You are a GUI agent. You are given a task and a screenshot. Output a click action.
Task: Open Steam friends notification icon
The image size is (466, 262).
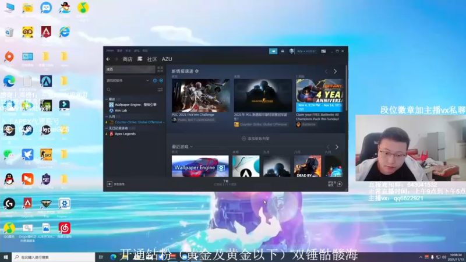click(x=283, y=51)
